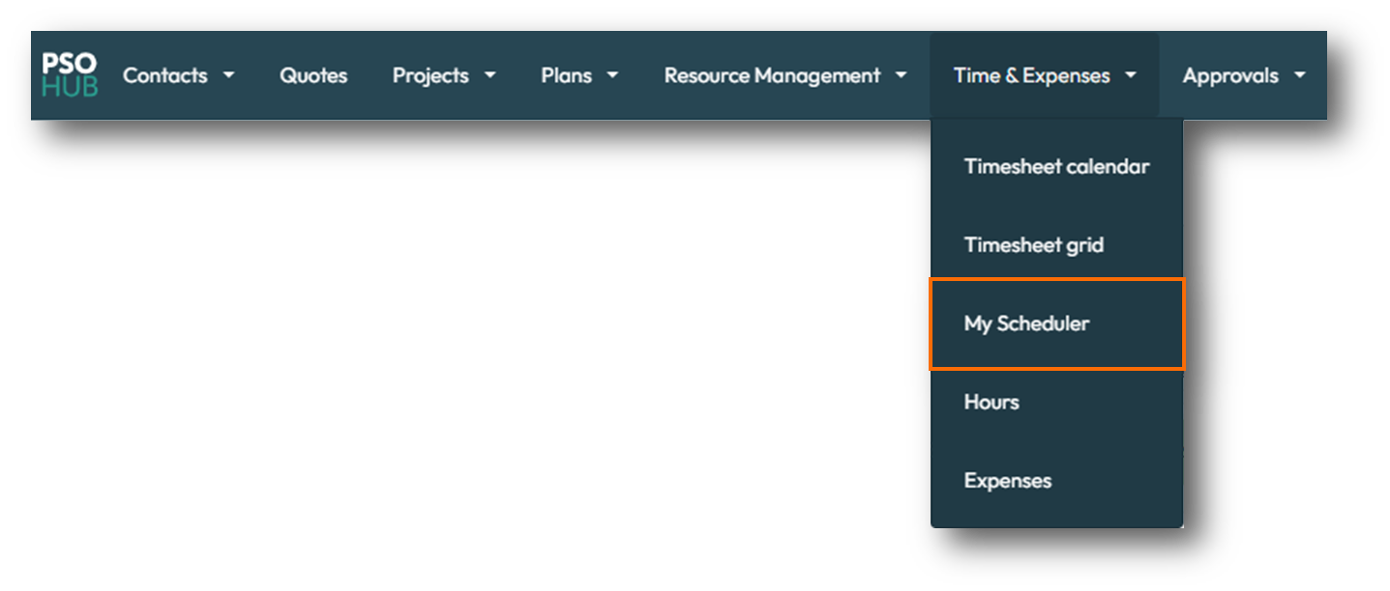Viewport: 1390px width, 591px height.
Task: Toggle the Time & Expenses caret arrow
Action: click(x=1131, y=75)
